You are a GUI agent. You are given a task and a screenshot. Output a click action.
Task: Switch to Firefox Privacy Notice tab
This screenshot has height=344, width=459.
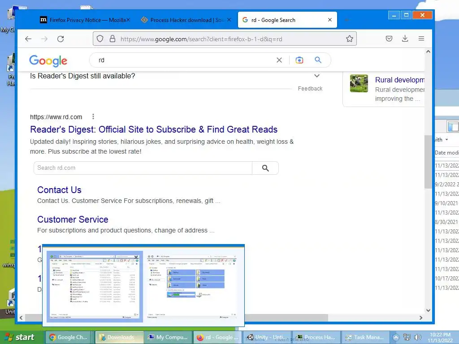coord(85,20)
